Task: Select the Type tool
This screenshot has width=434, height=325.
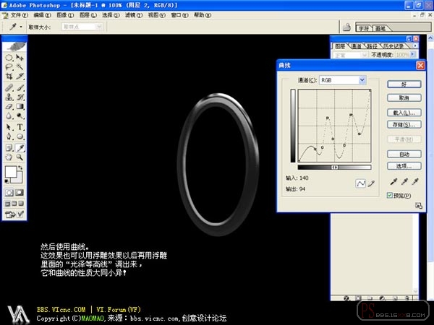Action: 20,127
